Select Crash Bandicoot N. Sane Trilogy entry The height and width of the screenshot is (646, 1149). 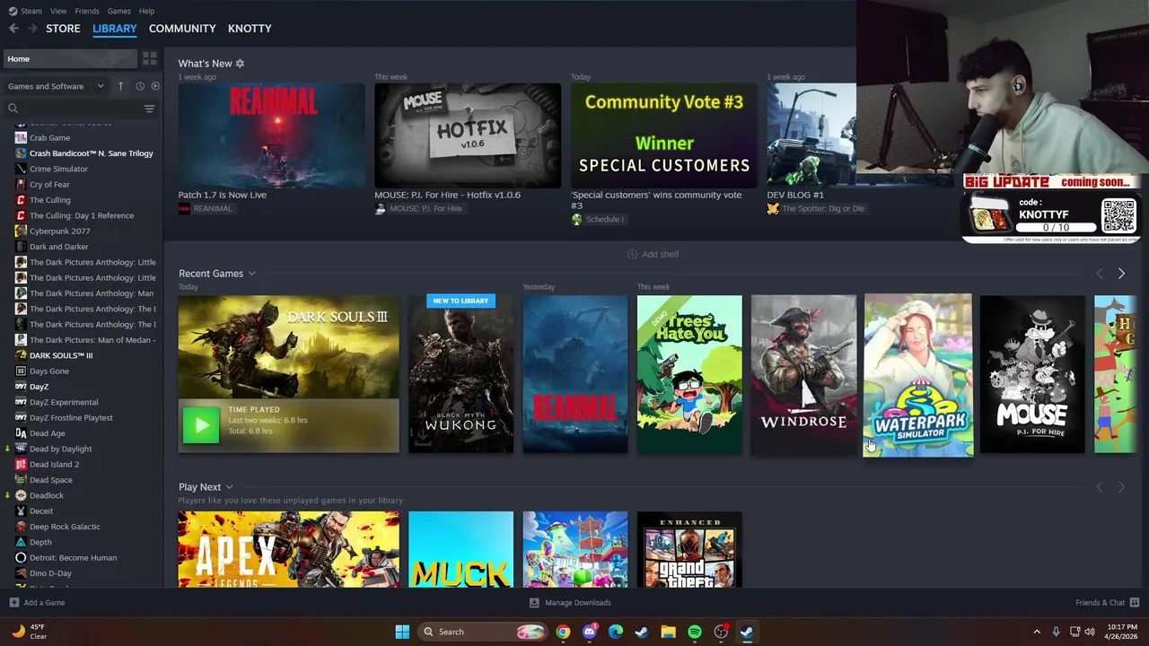point(91,153)
